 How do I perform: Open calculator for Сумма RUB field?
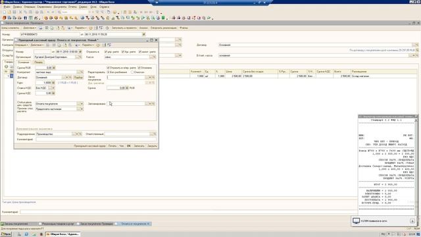54,68
